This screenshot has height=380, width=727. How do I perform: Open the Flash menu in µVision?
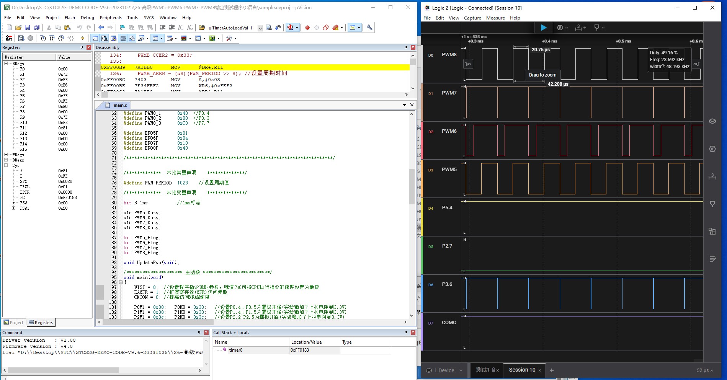[x=70, y=18]
